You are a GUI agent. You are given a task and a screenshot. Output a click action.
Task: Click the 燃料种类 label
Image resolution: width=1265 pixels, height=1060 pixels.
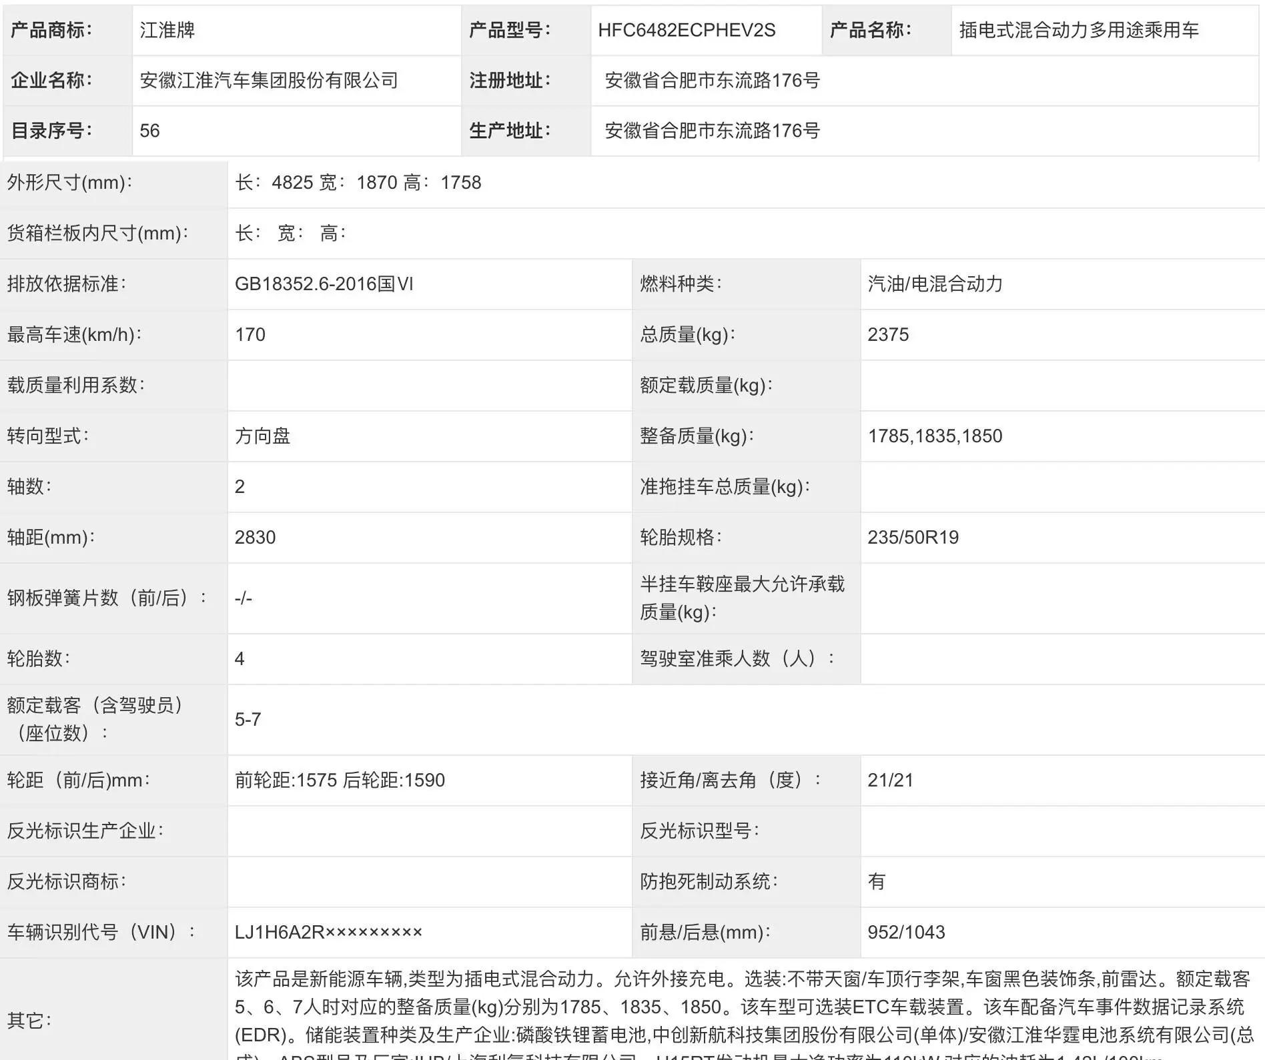tap(681, 284)
